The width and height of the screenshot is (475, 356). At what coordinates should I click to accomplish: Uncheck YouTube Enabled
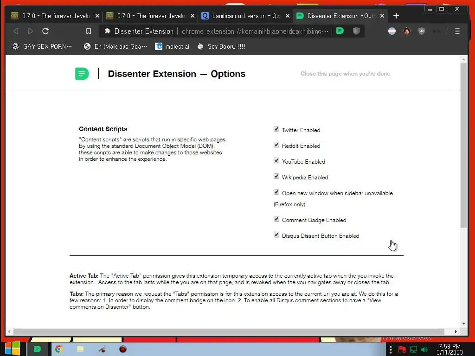(276, 161)
